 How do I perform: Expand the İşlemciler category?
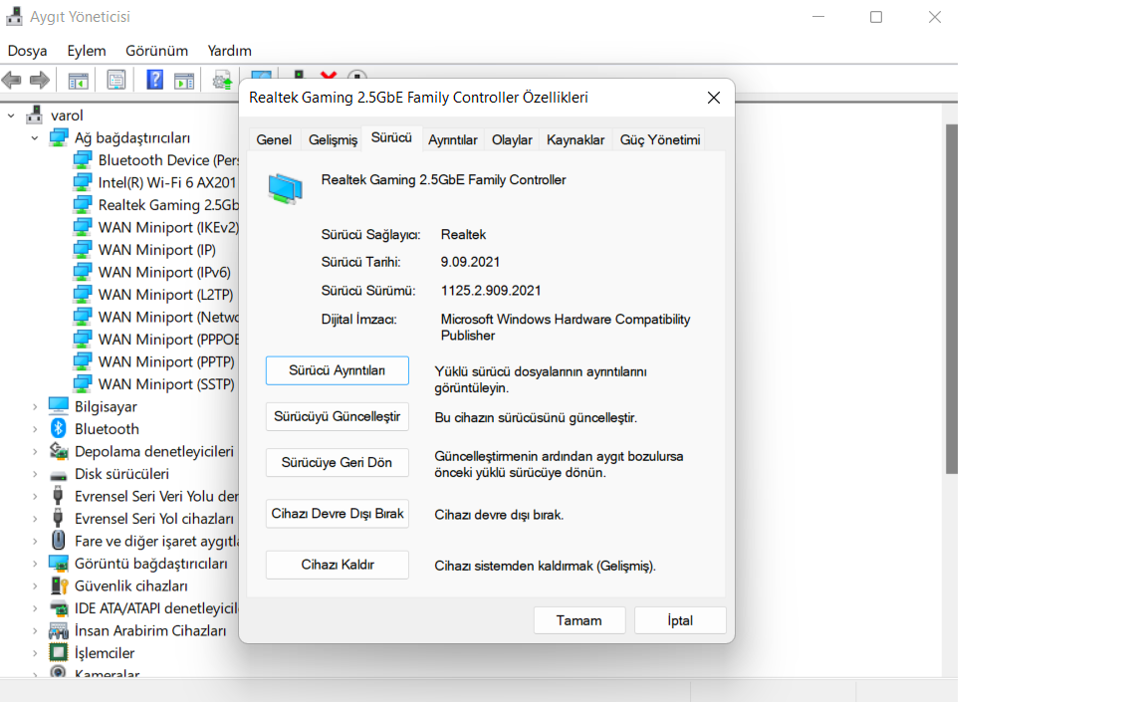[x=35, y=653]
